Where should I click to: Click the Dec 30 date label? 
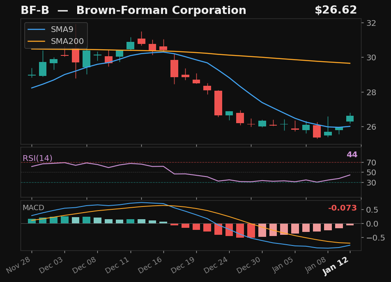tap(249, 265)
